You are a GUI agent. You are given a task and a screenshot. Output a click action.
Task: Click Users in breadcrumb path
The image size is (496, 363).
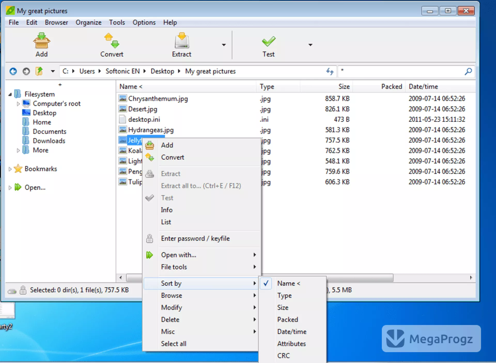coord(87,71)
